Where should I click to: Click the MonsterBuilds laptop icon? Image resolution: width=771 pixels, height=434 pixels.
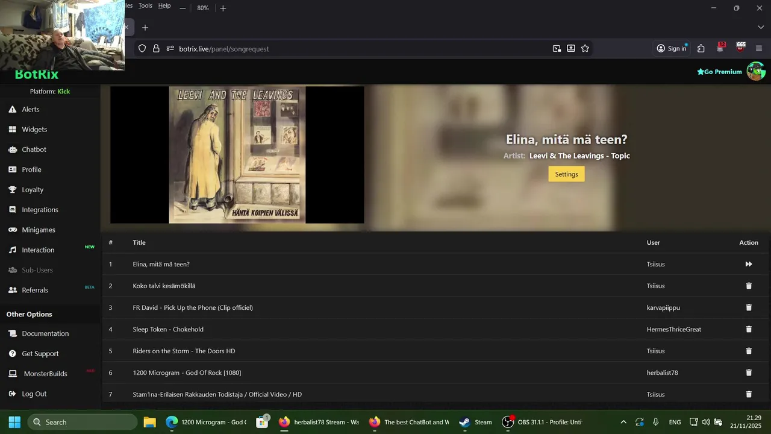click(x=12, y=374)
